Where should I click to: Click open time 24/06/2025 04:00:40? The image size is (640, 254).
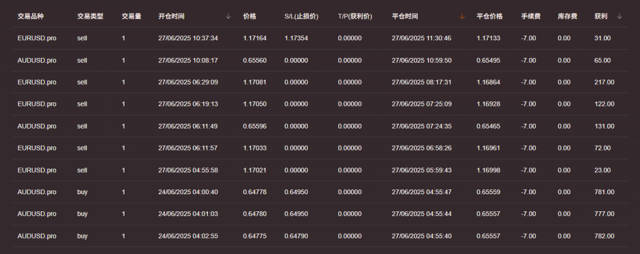(188, 192)
